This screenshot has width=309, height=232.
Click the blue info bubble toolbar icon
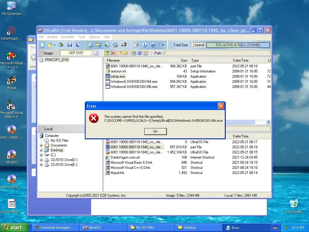(x=145, y=45)
